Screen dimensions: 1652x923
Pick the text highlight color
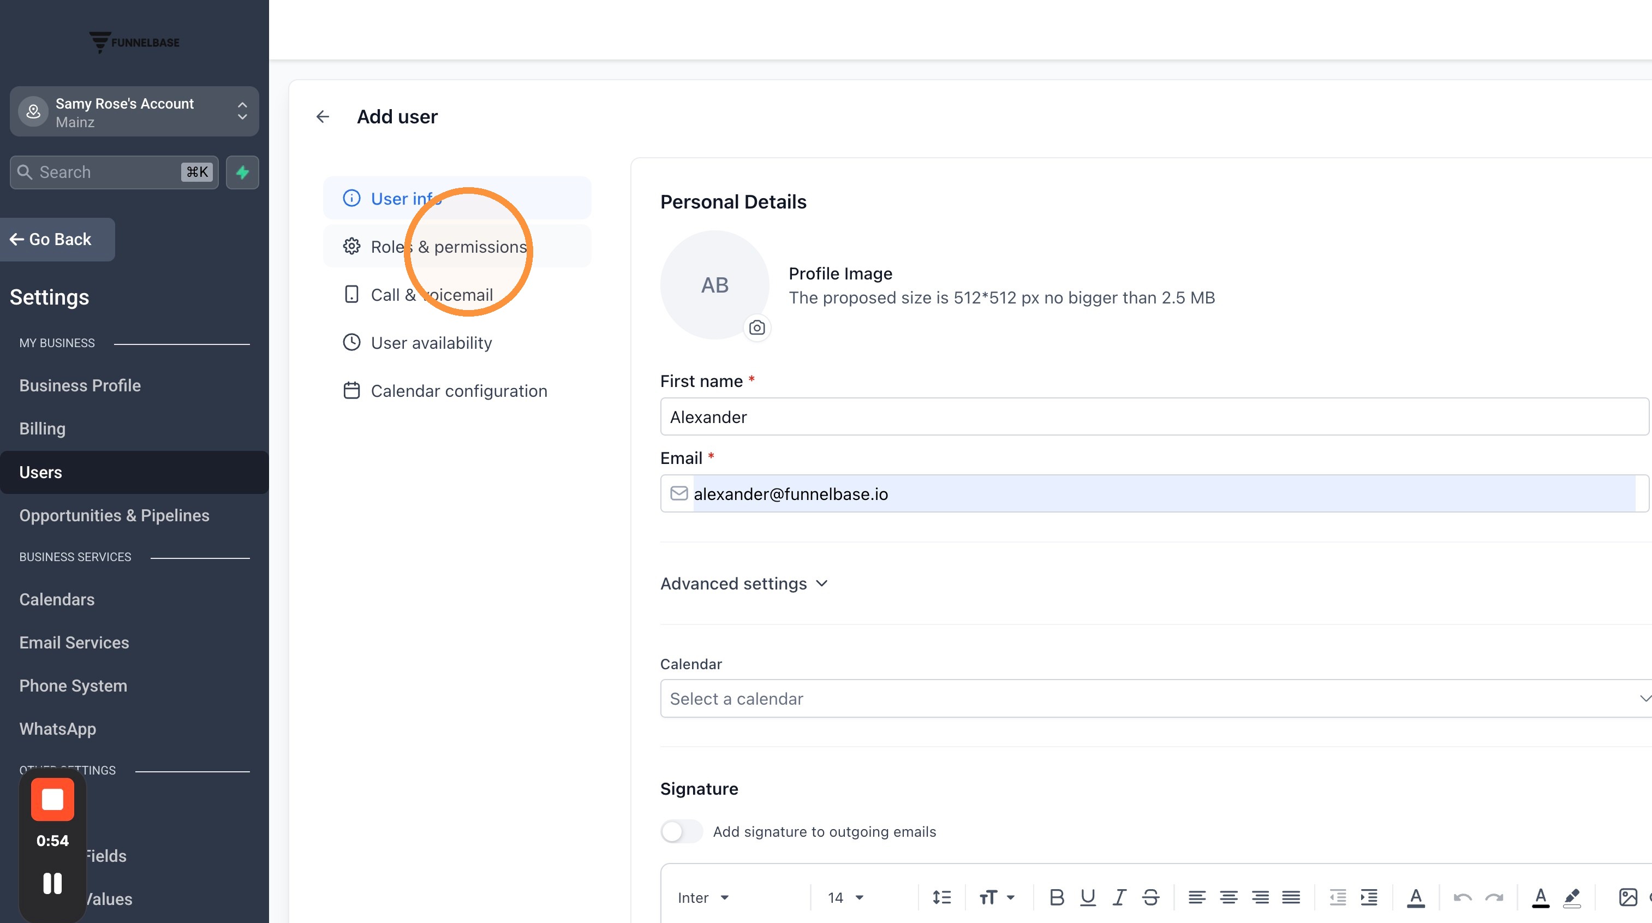tap(1572, 897)
